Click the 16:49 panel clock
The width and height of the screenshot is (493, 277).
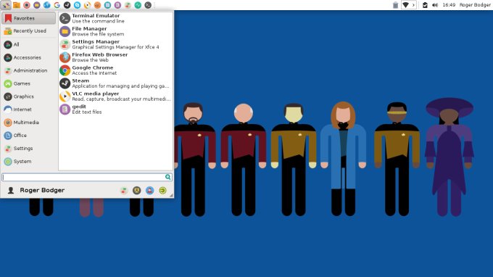coord(449,5)
